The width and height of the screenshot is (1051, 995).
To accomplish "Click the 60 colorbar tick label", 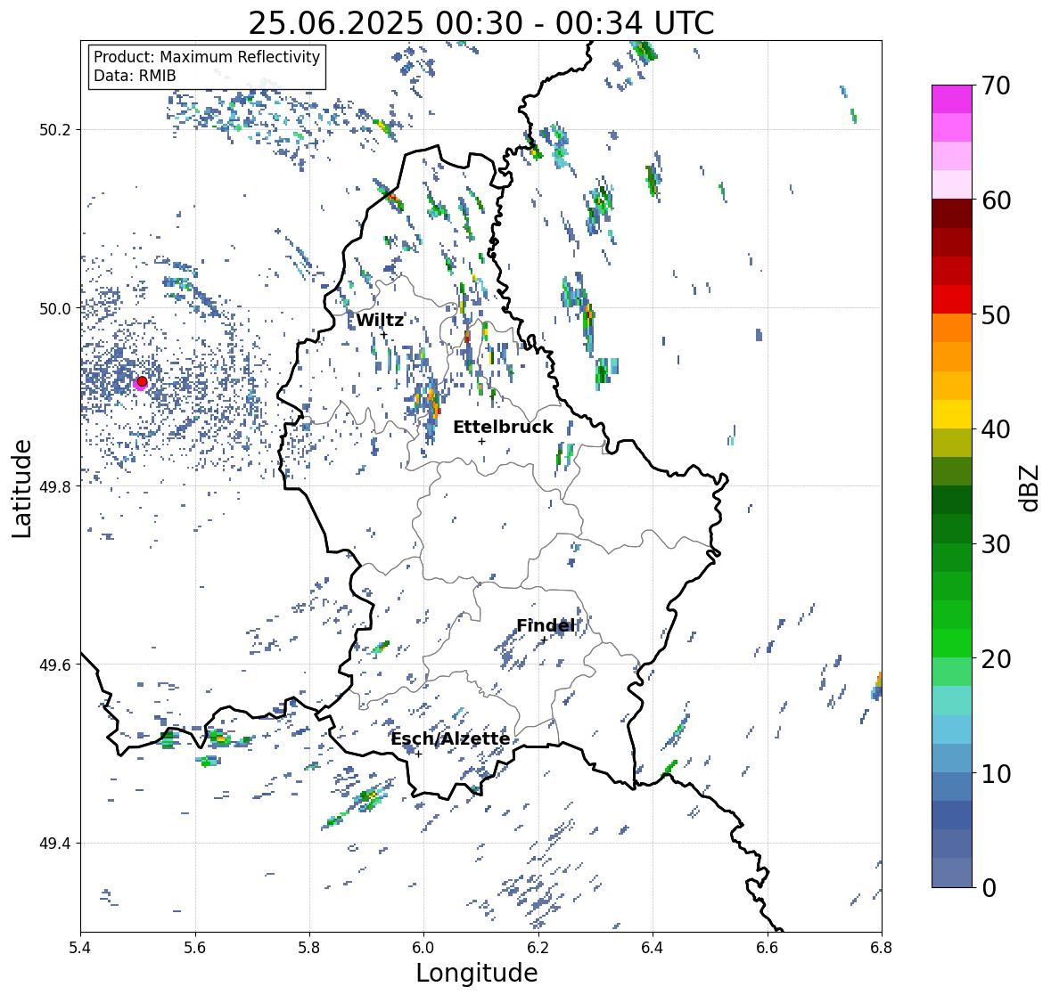I will [996, 200].
